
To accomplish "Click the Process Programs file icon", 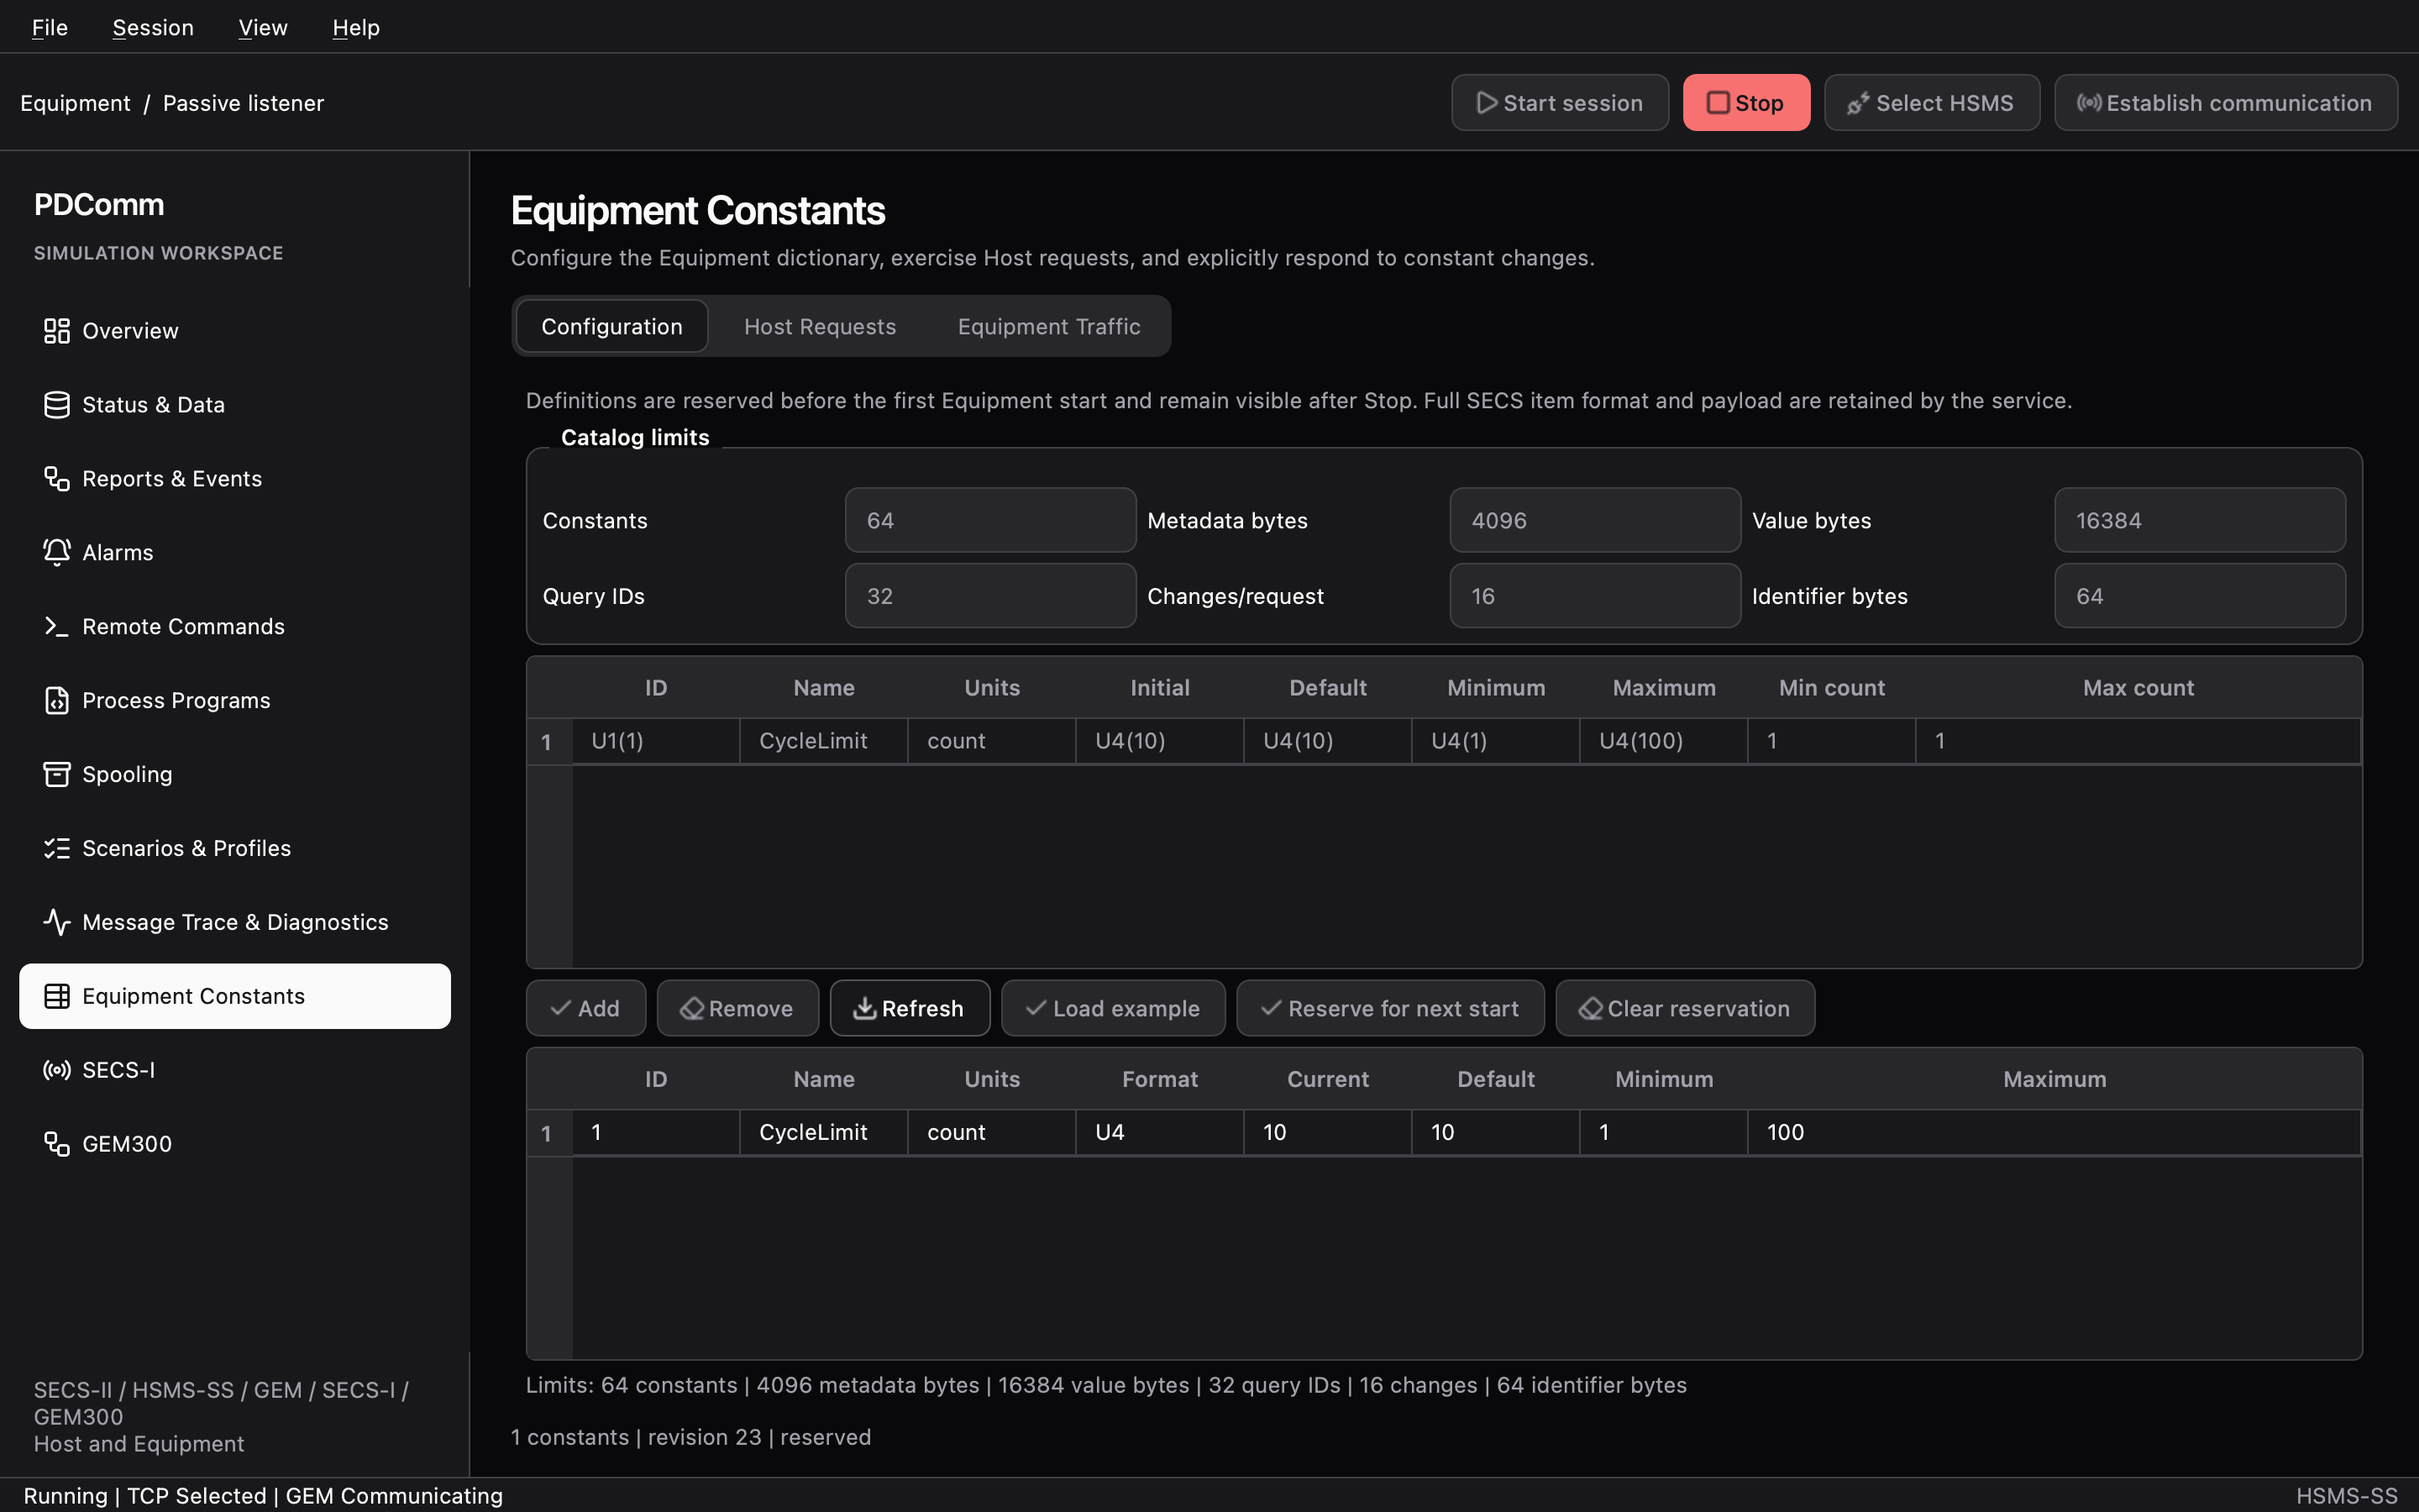I will tap(57, 701).
